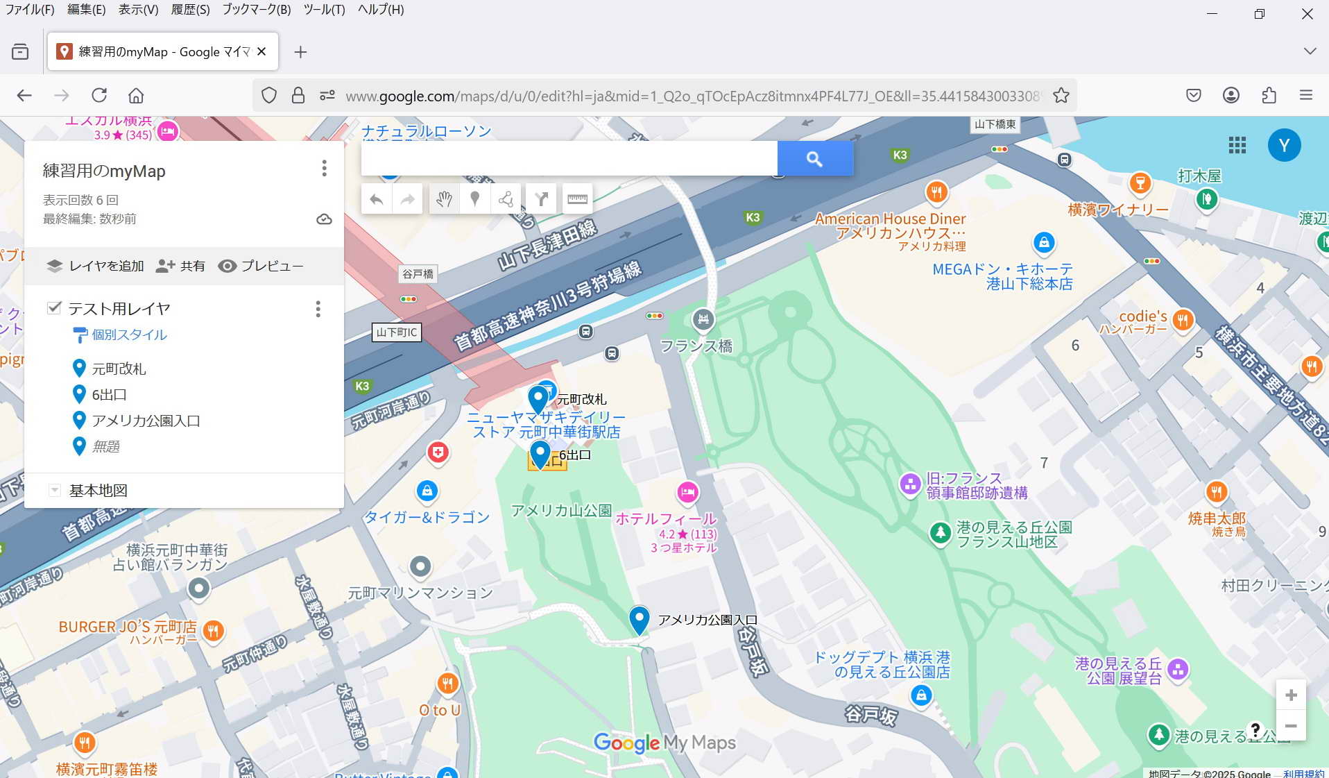Click the 6出口 blue map marker
Viewport: 1329px width, 778px height.
click(x=540, y=454)
